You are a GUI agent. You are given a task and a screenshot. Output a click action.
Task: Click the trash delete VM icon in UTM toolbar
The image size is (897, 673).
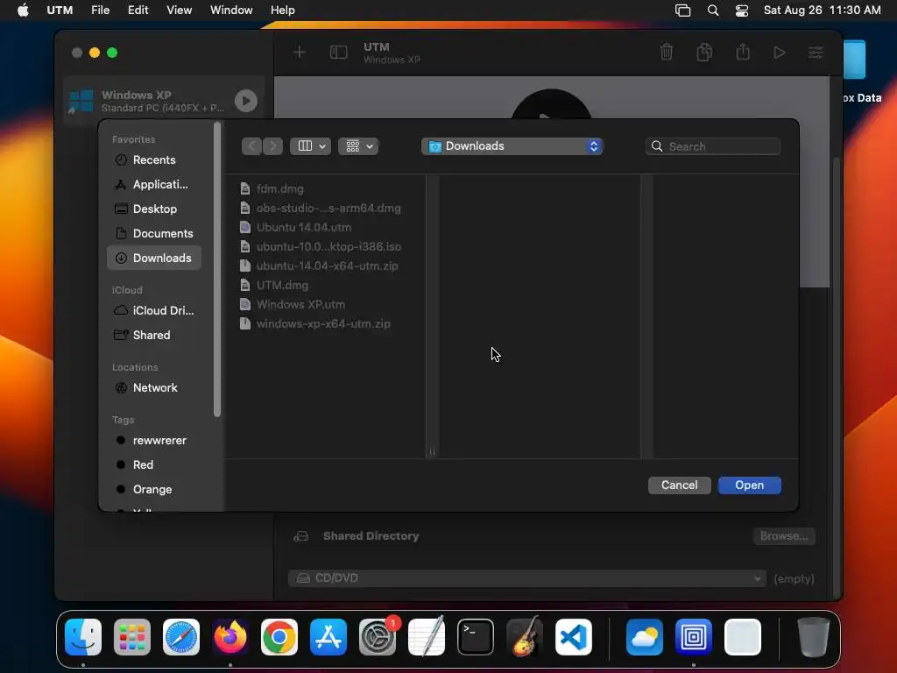667,52
